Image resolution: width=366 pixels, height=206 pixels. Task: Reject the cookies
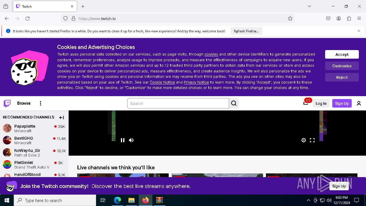342,77
